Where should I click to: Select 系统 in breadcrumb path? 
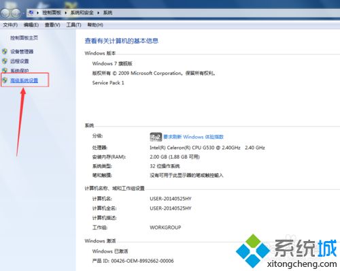[x=107, y=13]
